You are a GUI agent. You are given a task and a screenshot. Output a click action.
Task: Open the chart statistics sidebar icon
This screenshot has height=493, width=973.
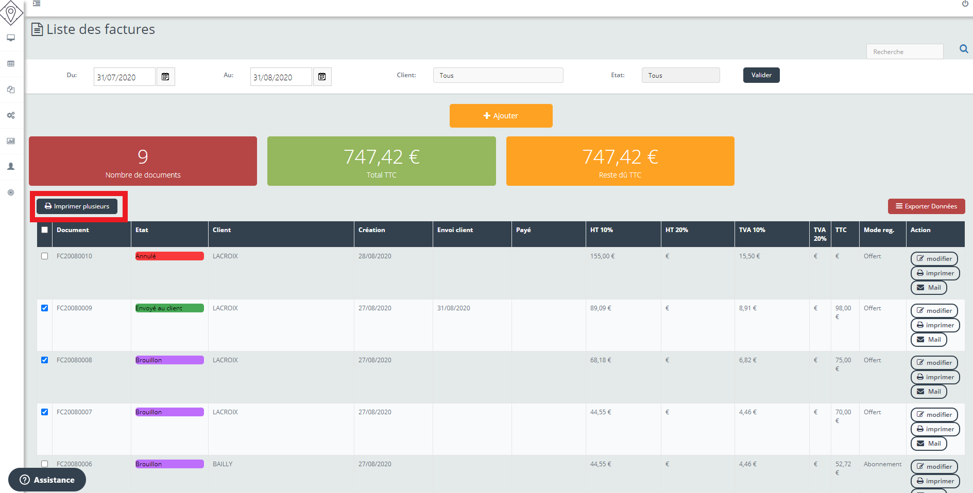[11, 141]
